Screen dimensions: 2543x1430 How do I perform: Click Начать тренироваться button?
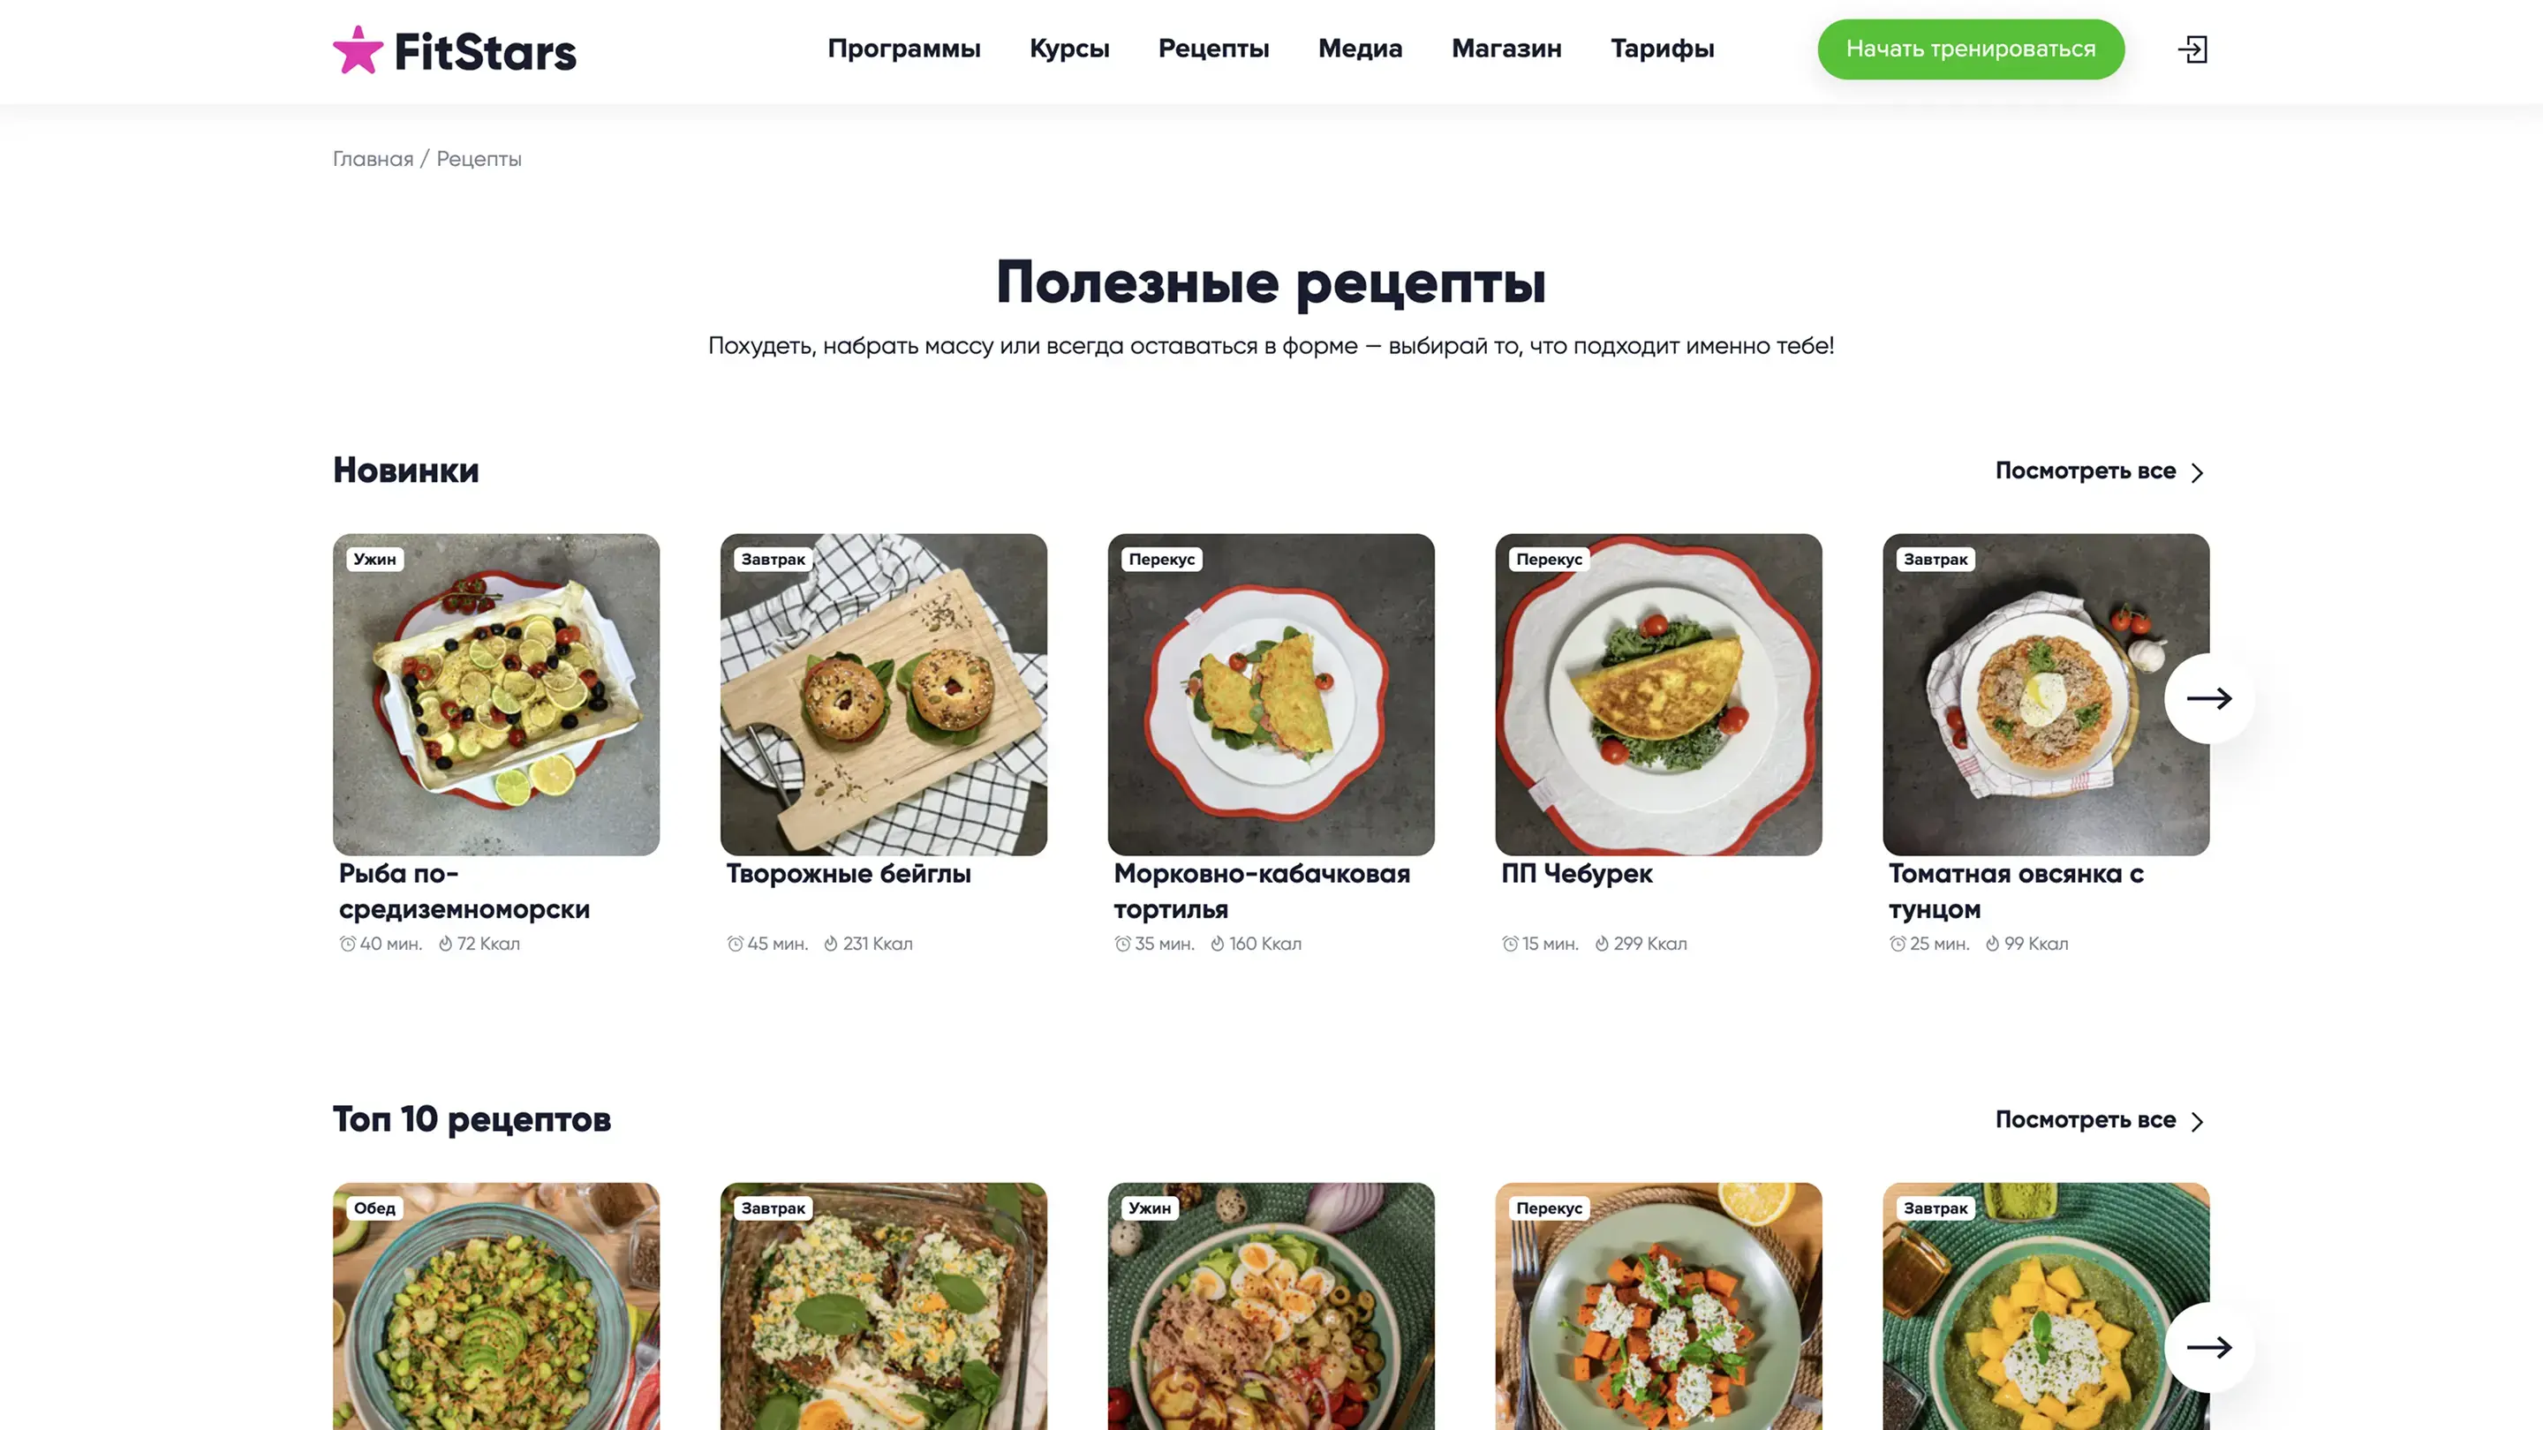tap(1971, 49)
